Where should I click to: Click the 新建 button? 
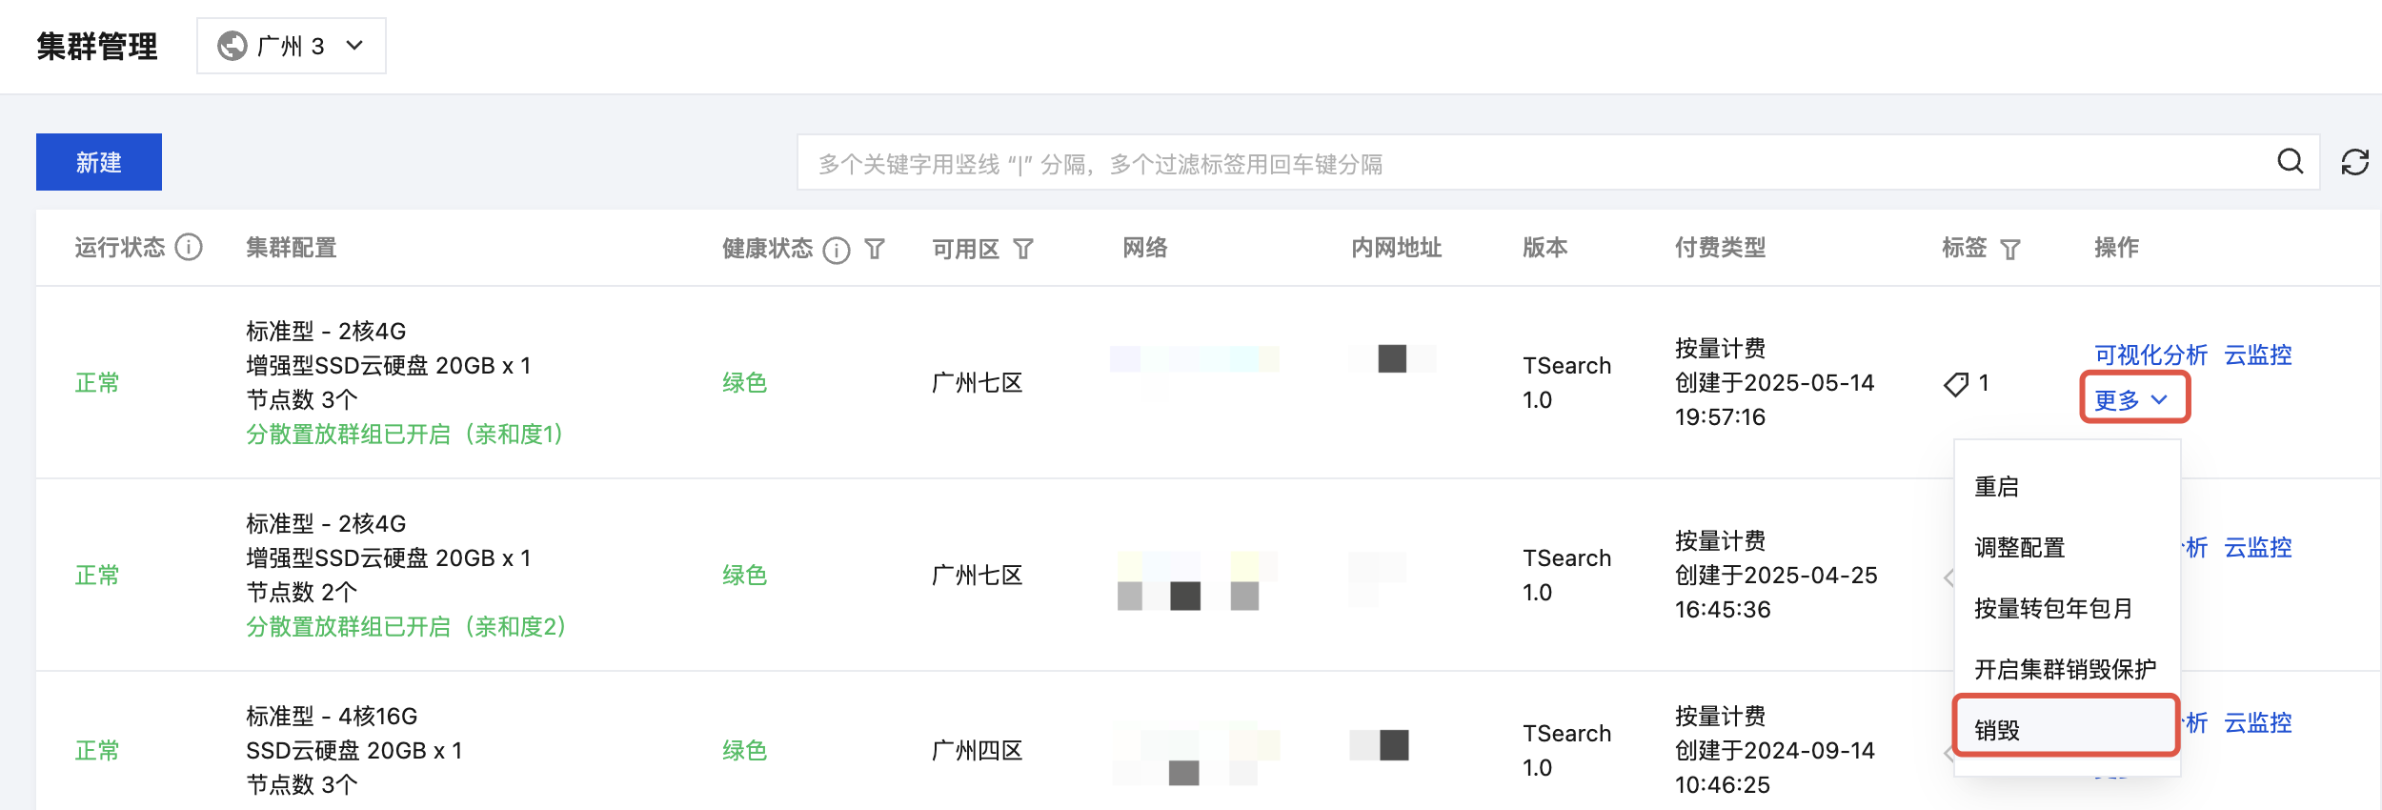tap(99, 162)
